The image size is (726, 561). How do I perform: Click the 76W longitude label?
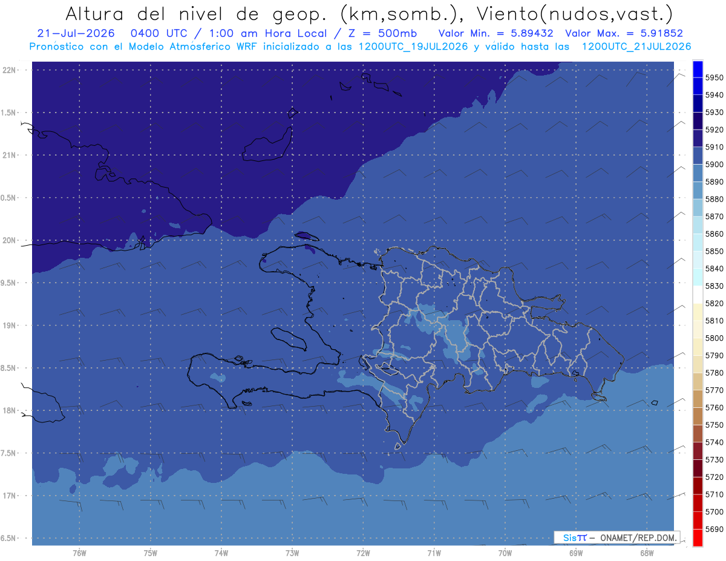[79, 553]
